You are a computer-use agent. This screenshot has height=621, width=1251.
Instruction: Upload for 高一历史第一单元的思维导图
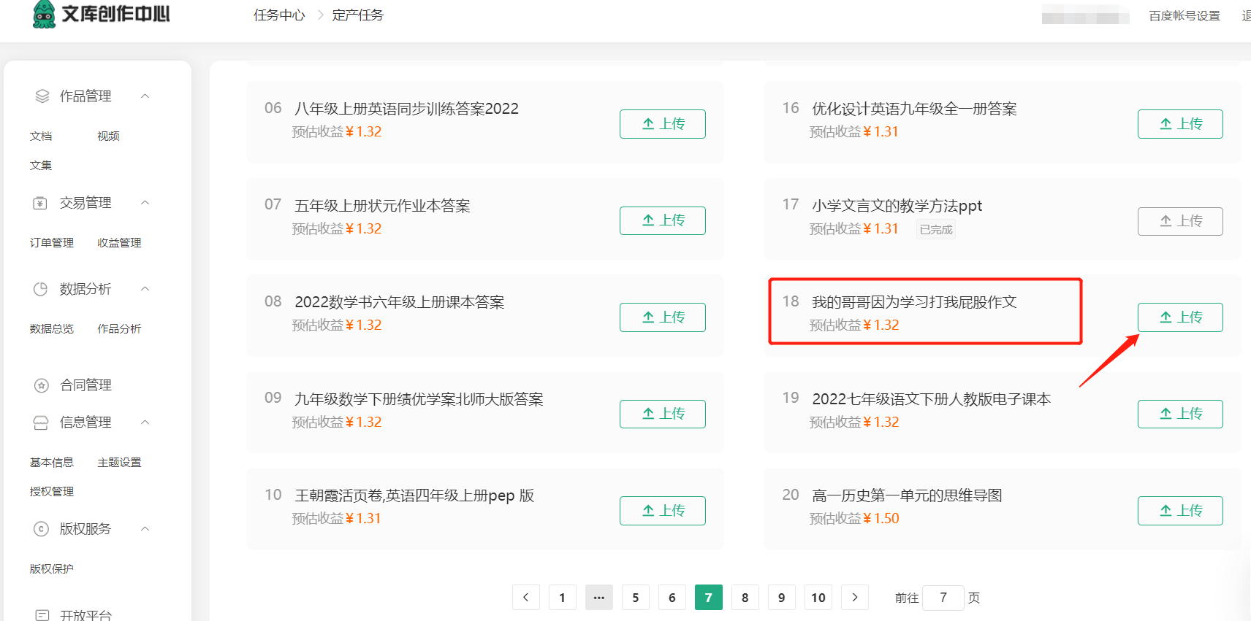pos(1180,511)
